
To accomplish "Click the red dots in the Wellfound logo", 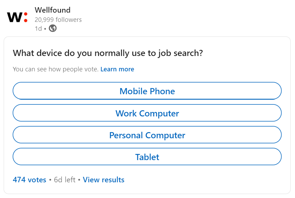I will click(26, 17).
